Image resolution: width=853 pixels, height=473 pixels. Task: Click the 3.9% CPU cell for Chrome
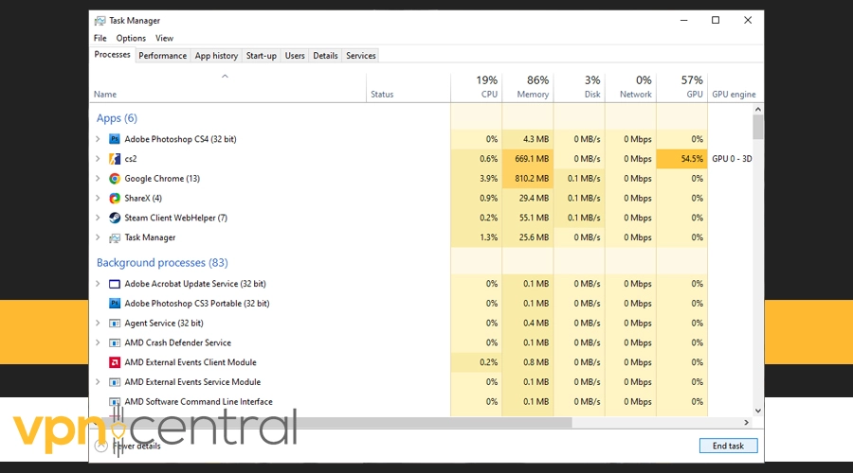click(477, 178)
